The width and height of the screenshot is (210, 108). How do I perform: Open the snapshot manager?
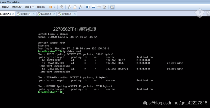tap(80, 7)
